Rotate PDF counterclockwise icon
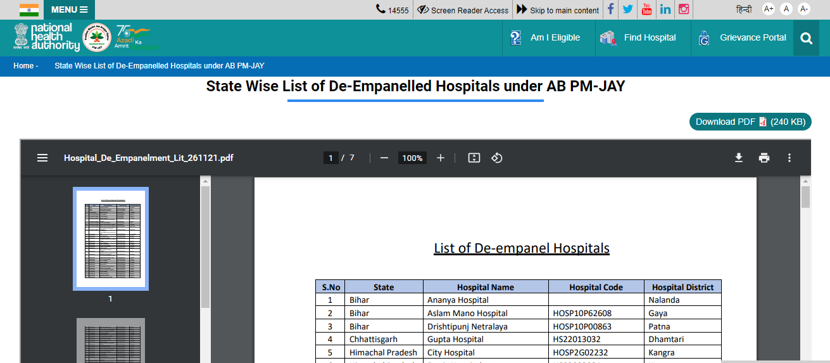830x363 pixels. (497, 158)
